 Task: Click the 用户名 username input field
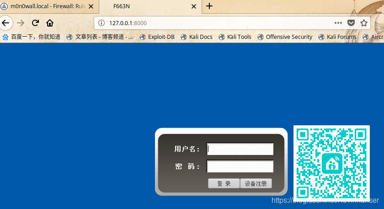pyautogui.click(x=240, y=149)
